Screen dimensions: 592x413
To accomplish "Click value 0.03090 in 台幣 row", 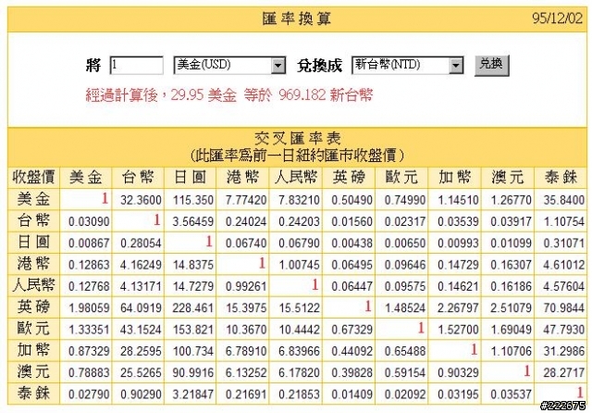I will click(89, 221).
